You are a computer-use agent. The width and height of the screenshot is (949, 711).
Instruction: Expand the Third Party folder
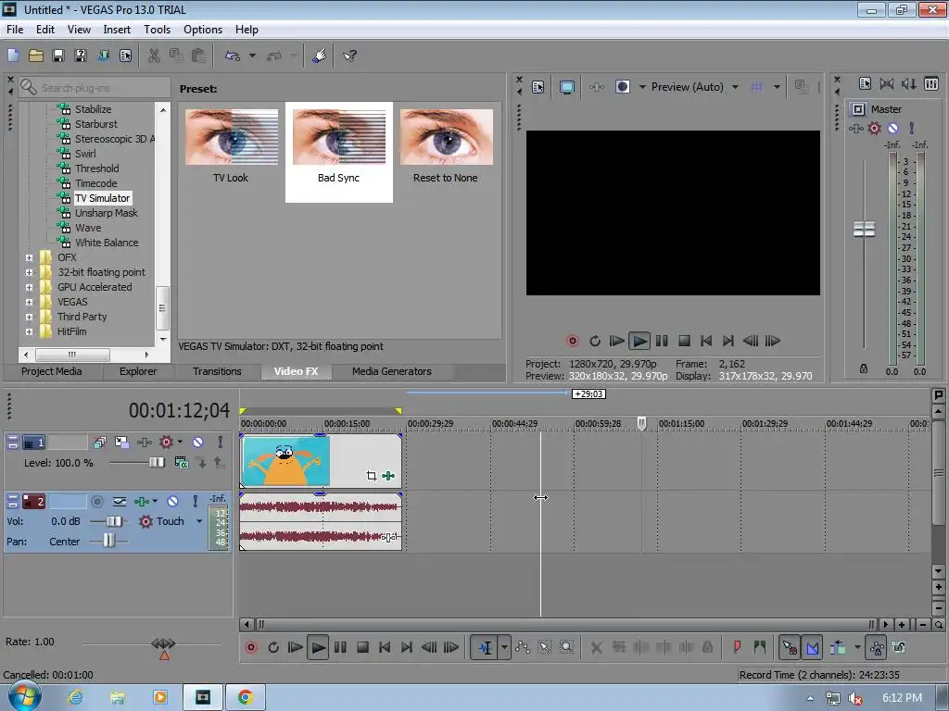click(x=29, y=317)
